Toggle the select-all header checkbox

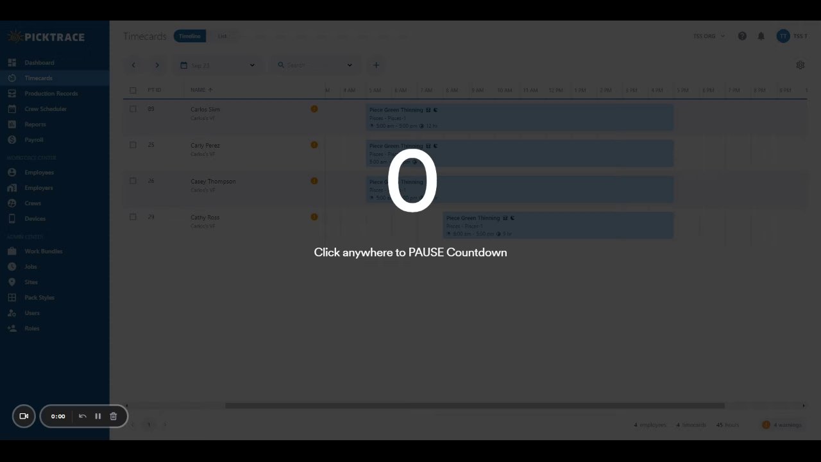coord(133,90)
